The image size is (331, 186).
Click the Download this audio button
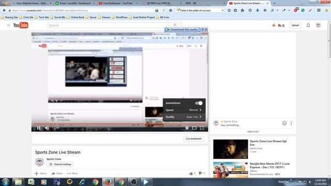tap(182, 29)
